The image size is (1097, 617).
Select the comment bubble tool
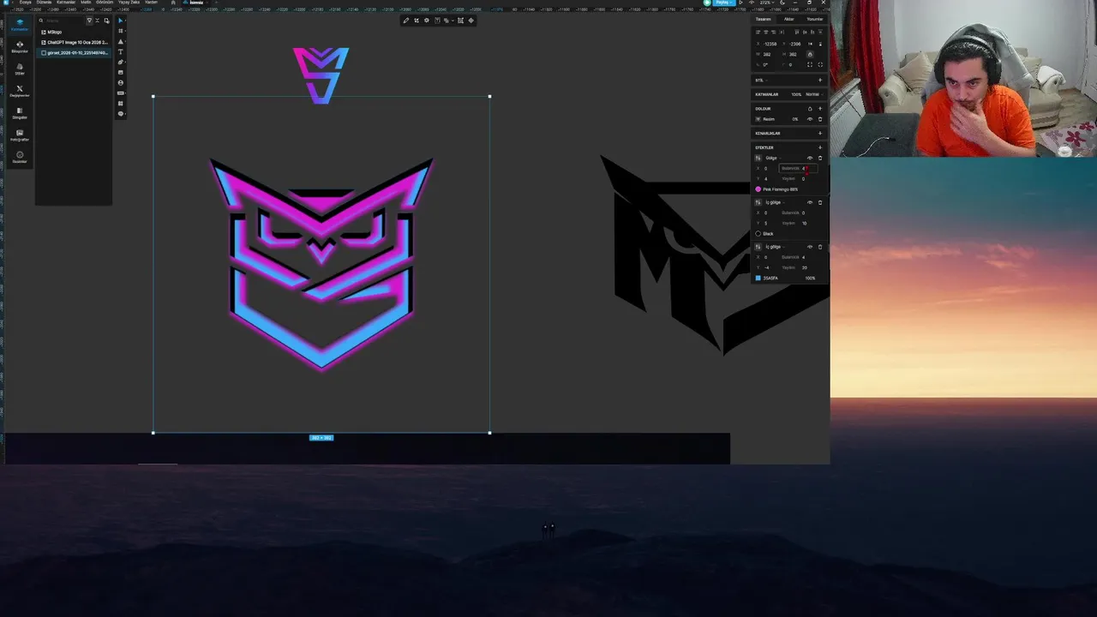(x=120, y=113)
